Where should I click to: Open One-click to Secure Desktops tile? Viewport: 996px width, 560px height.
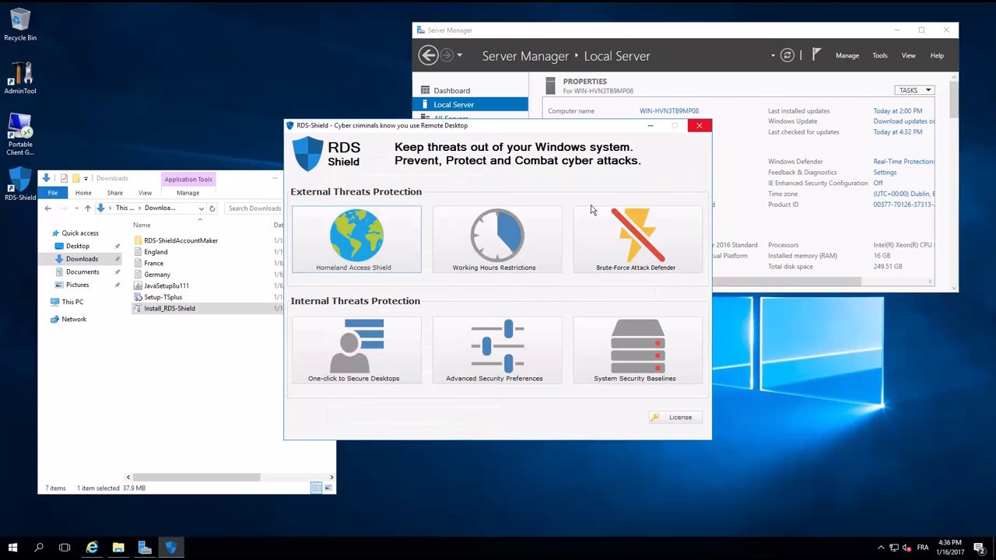(356, 350)
